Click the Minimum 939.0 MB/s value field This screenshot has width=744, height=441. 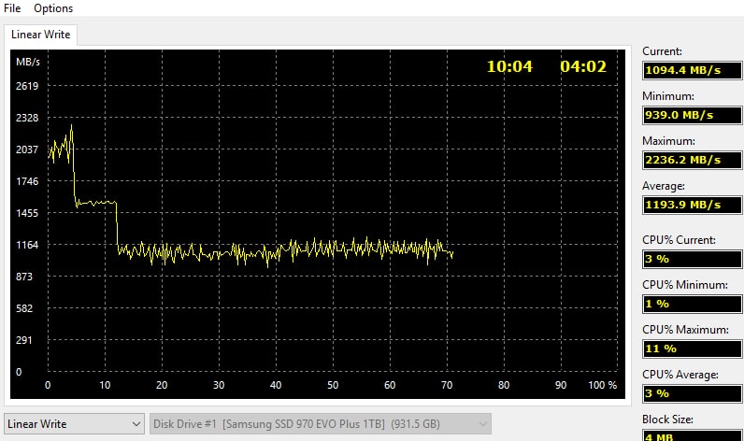point(692,115)
